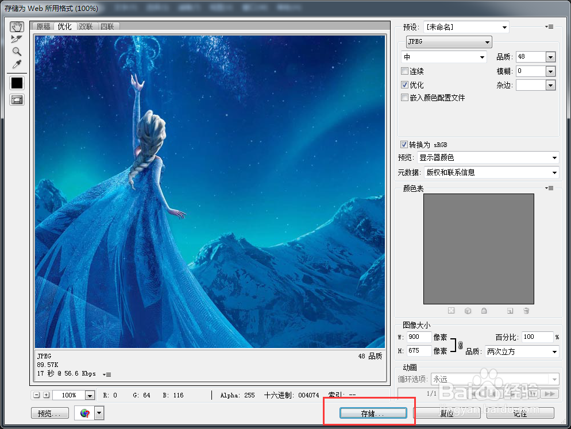Image resolution: width=571 pixels, height=429 pixels.
Task: Click the zoom in plus icon
Action: coord(47,395)
